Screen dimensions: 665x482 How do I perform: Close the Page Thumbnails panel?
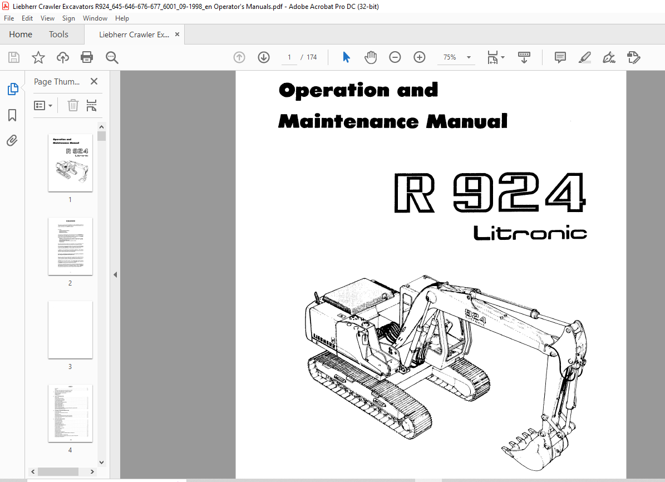(x=94, y=81)
